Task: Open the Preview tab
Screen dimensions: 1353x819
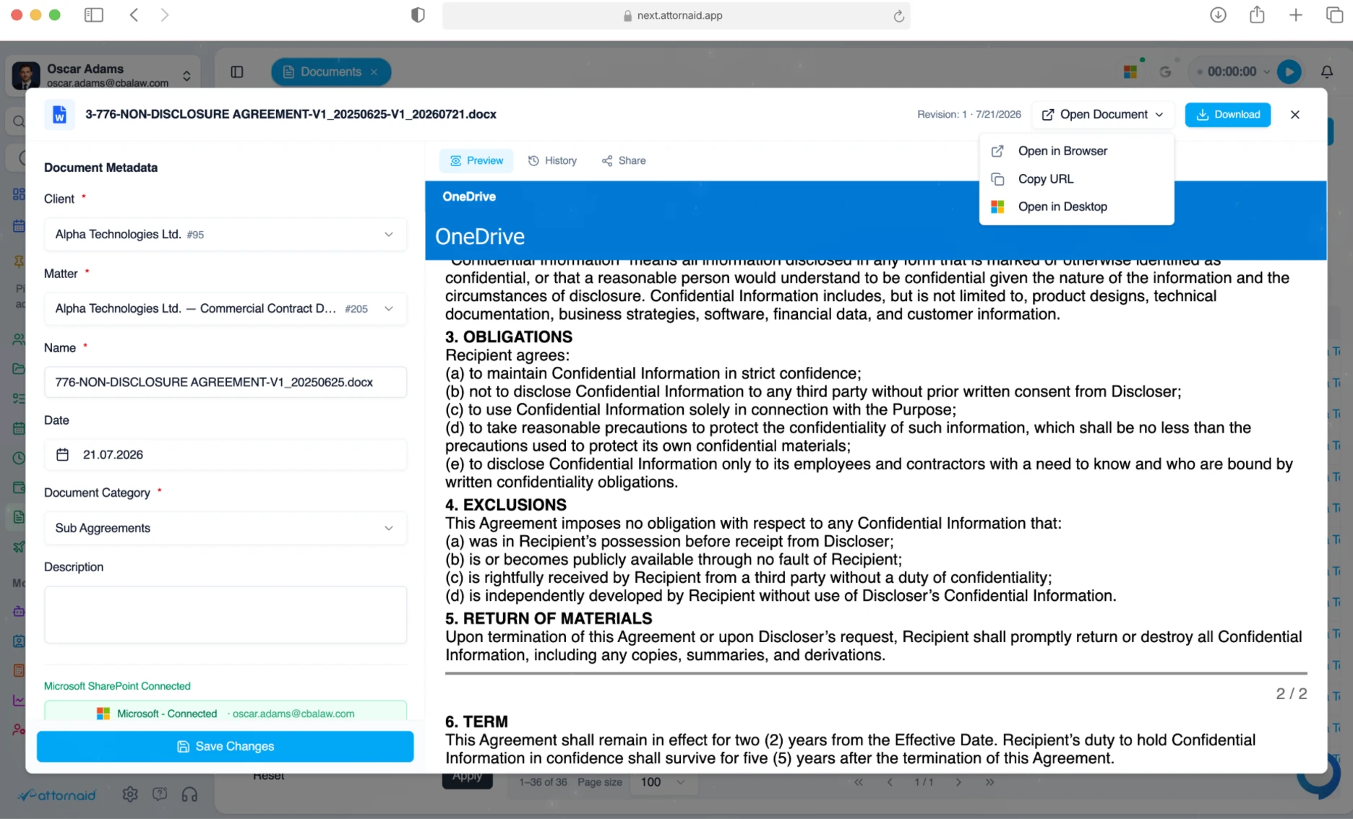Action: point(476,160)
